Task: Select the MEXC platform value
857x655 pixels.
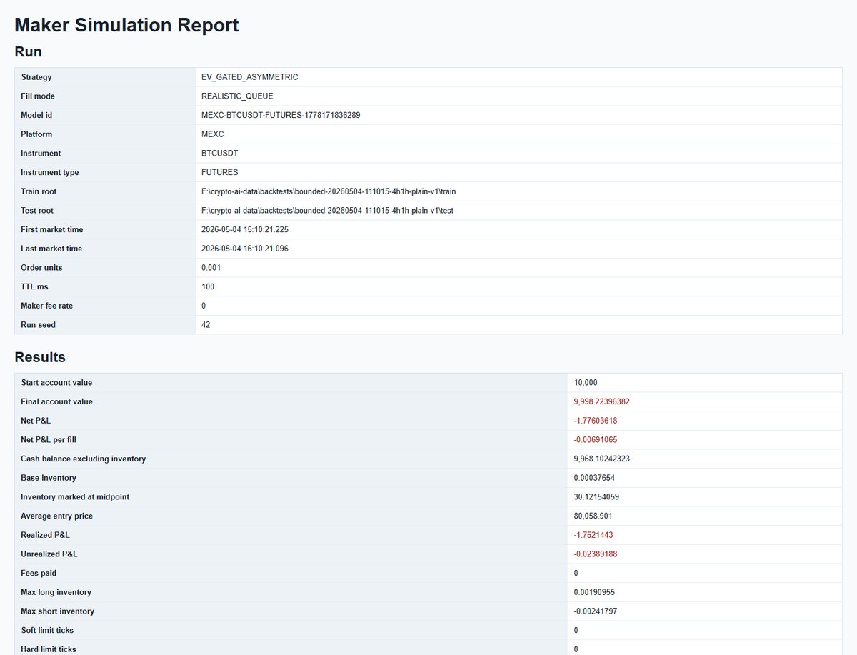Action: (213, 134)
